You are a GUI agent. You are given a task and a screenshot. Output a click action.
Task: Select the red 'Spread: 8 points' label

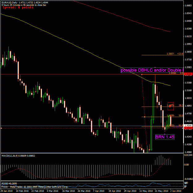point(18,8)
